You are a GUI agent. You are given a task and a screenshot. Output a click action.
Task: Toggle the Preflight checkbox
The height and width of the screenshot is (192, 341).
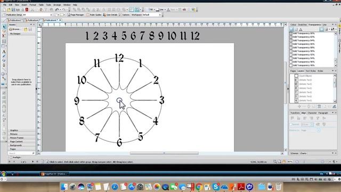pyautogui.click(x=11, y=157)
